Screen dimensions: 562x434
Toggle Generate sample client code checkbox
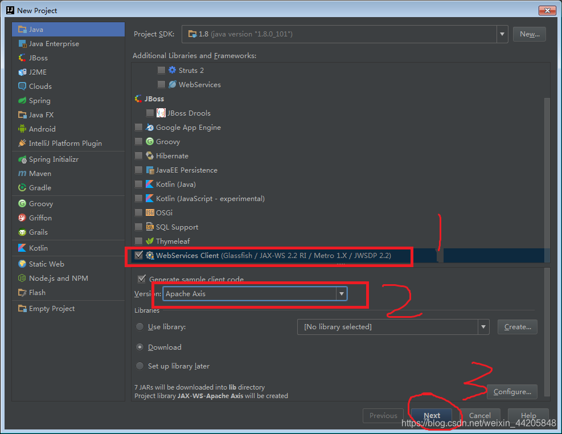pyautogui.click(x=142, y=279)
